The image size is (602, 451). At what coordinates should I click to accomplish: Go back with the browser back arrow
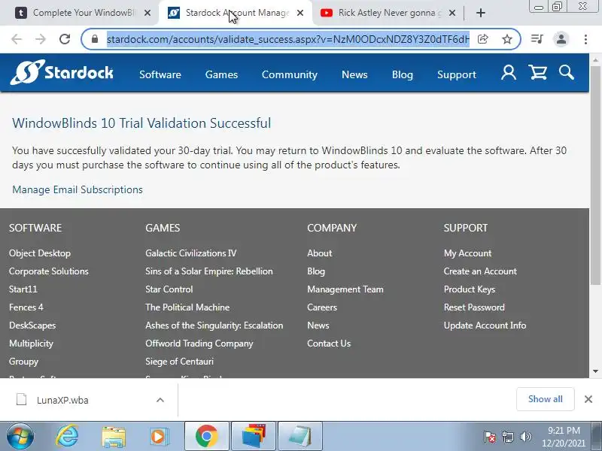pyautogui.click(x=17, y=39)
